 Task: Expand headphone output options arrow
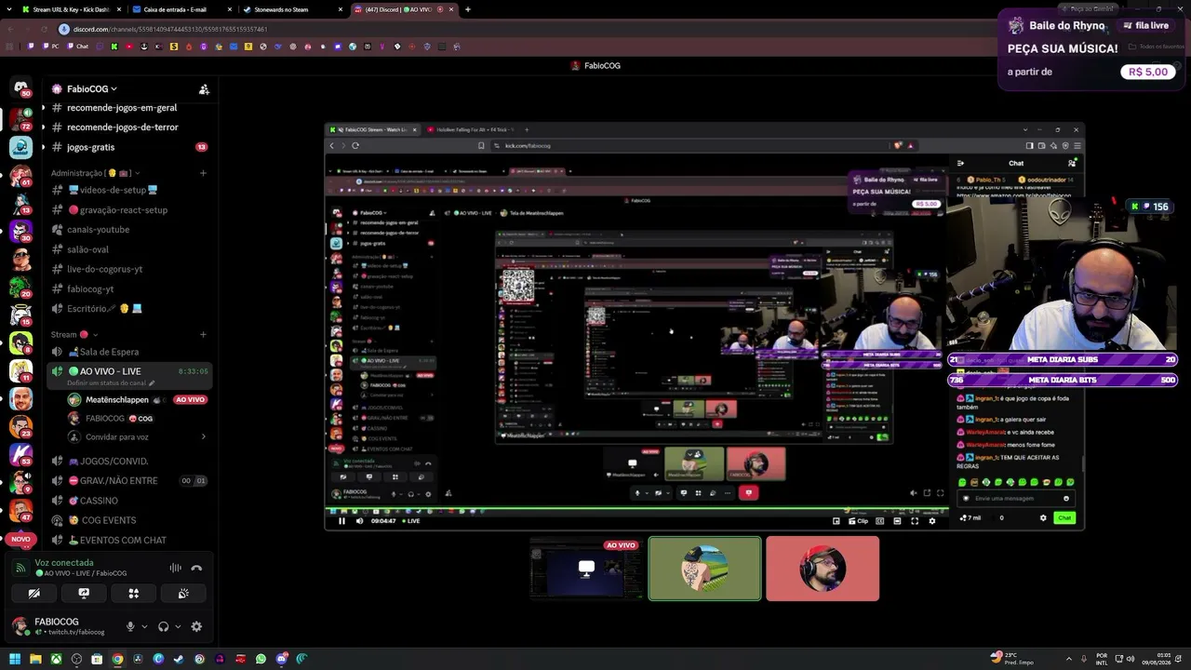[178, 627]
